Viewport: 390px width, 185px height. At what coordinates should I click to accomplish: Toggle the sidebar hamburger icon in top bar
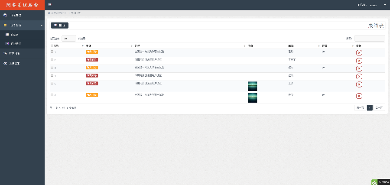pyautogui.click(x=50, y=5)
